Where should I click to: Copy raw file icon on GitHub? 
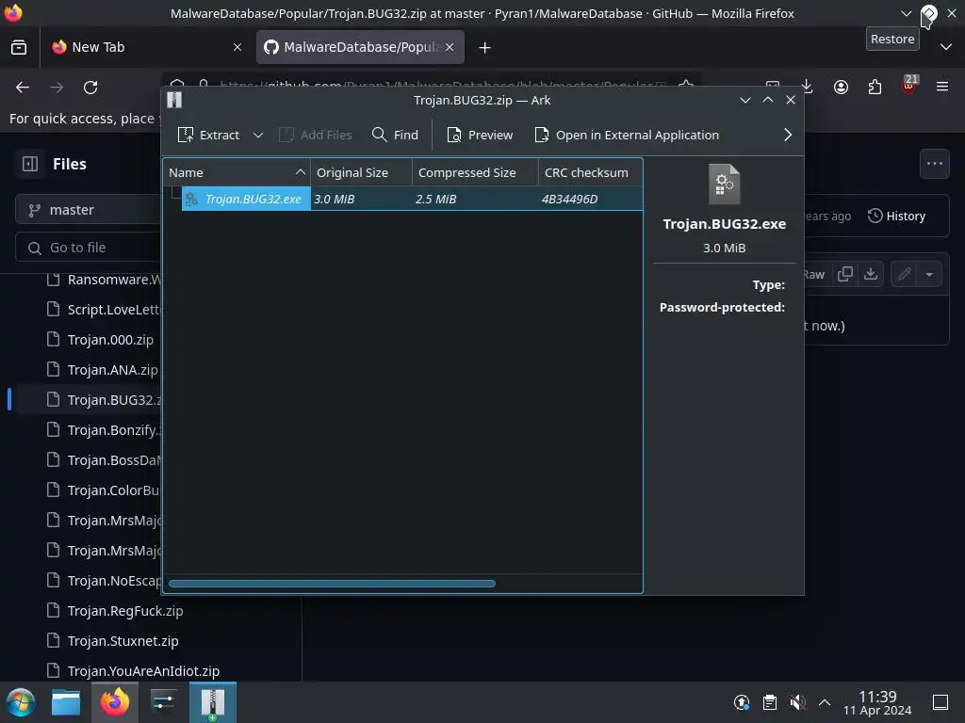(845, 274)
